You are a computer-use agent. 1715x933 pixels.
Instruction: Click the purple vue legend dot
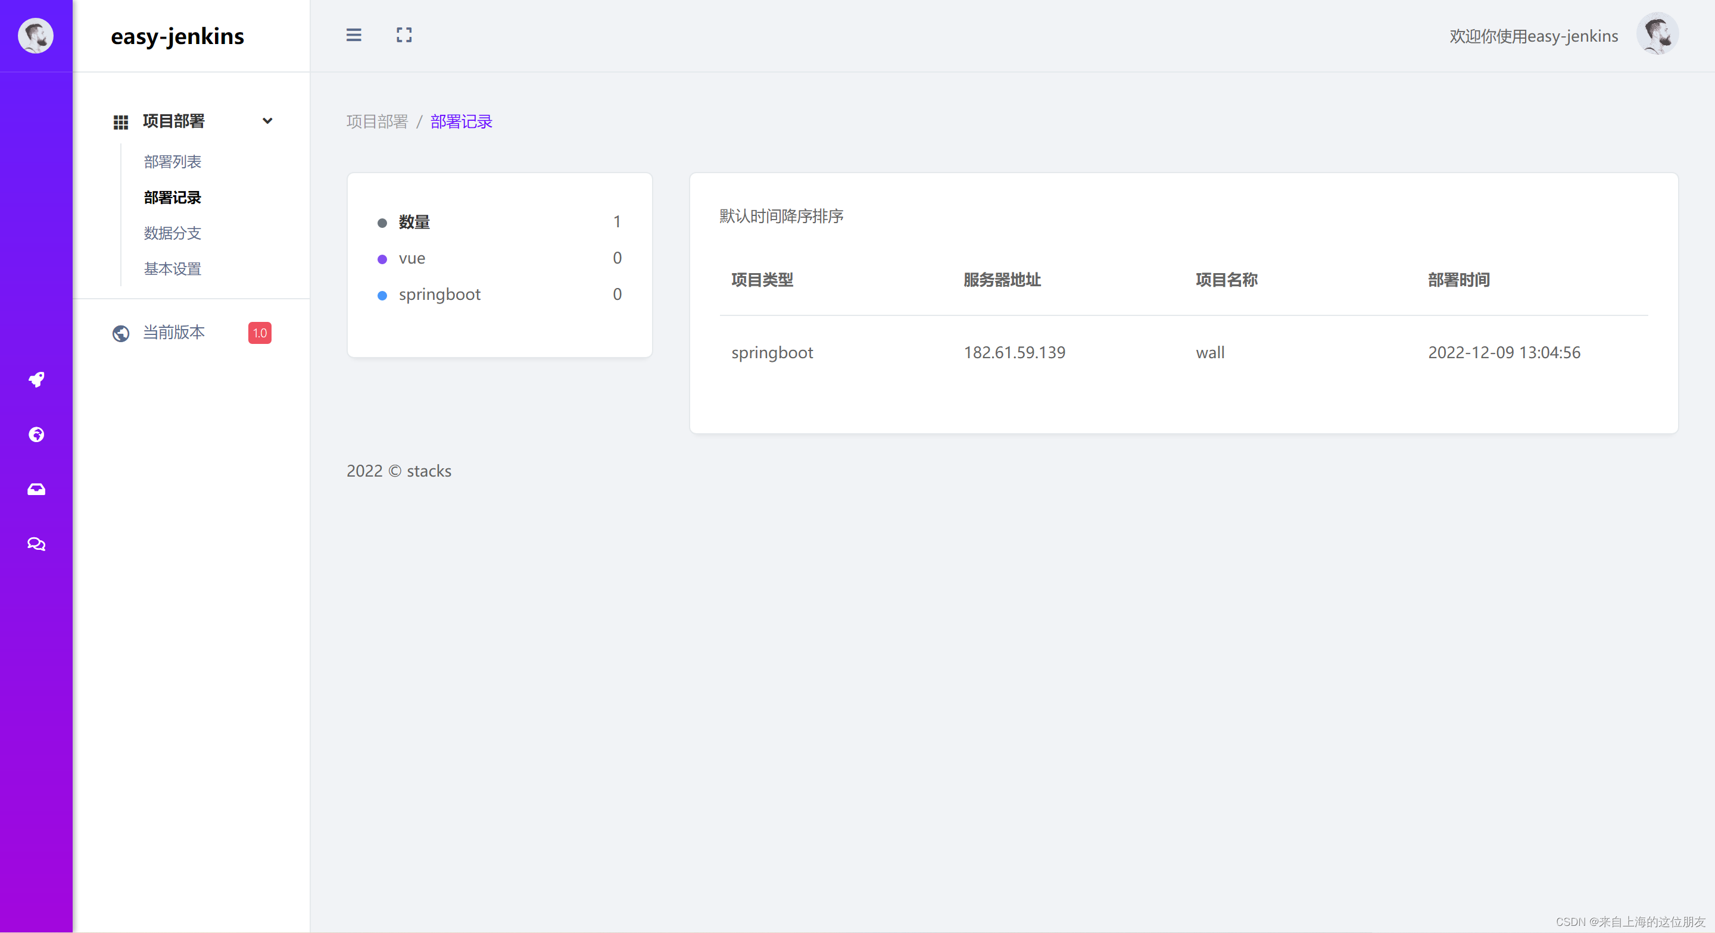[x=382, y=259]
